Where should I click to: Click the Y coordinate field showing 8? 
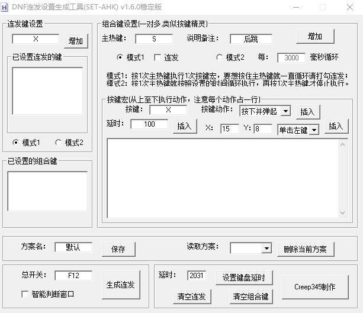point(263,128)
